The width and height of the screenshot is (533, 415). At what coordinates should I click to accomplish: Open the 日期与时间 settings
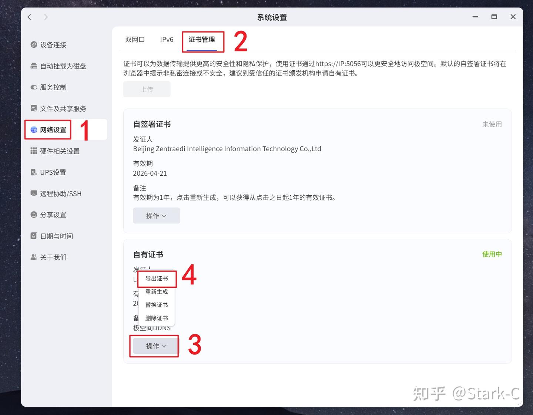(x=56, y=236)
